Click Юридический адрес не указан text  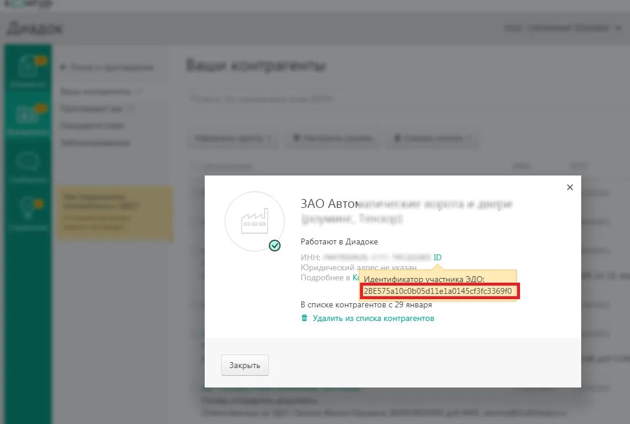click(358, 267)
